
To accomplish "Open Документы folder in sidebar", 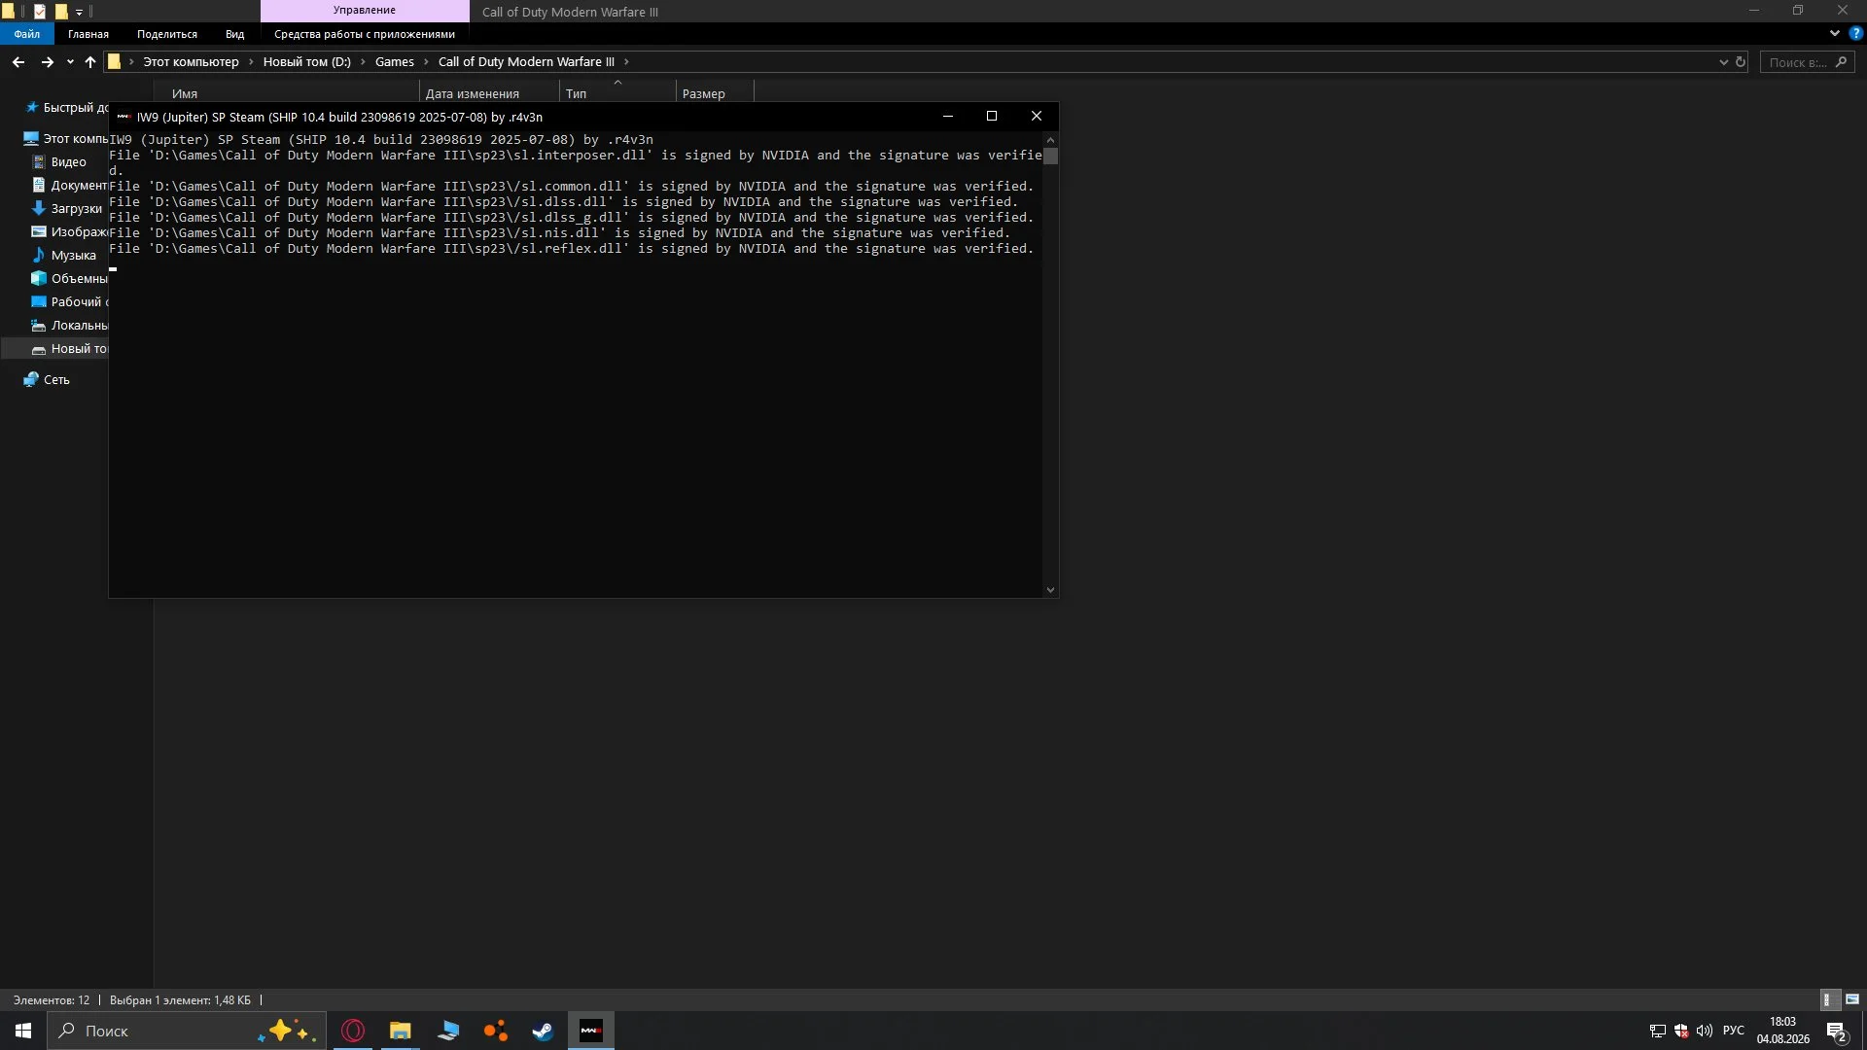I will click(x=70, y=185).
